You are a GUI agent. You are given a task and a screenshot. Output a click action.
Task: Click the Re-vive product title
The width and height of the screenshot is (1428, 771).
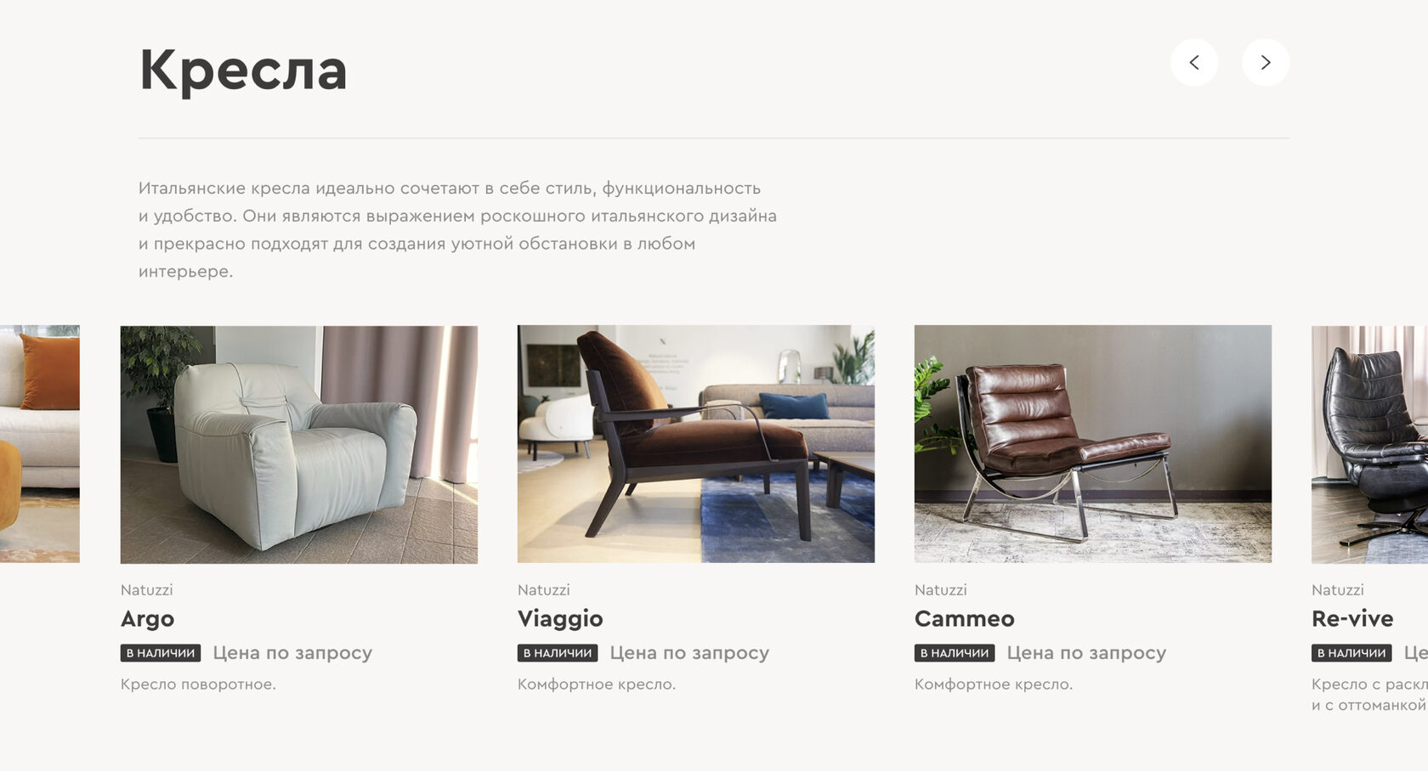pyautogui.click(x=1352, y=619)
